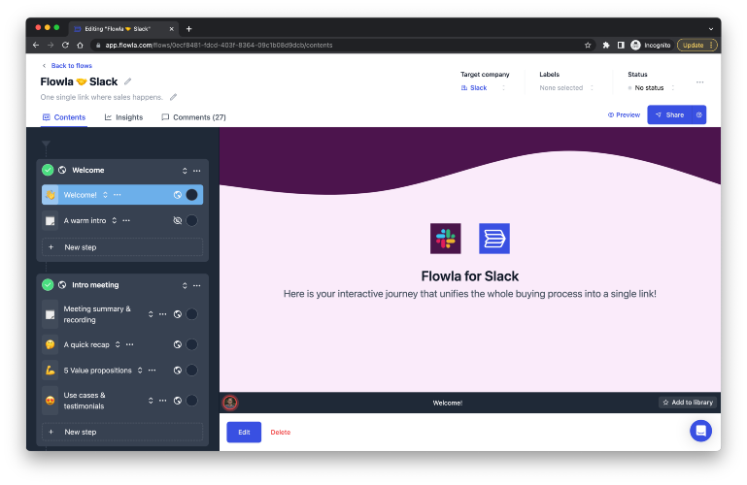The width and height of the screenshot is (747, 485).
Task: Click reorder arrows on A quick recap step
Action: 118,344
